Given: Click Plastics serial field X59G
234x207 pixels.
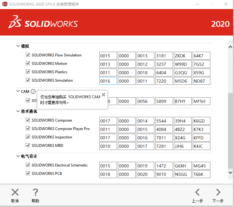Looking at the screenshot, I should click(x=201, y=73).
